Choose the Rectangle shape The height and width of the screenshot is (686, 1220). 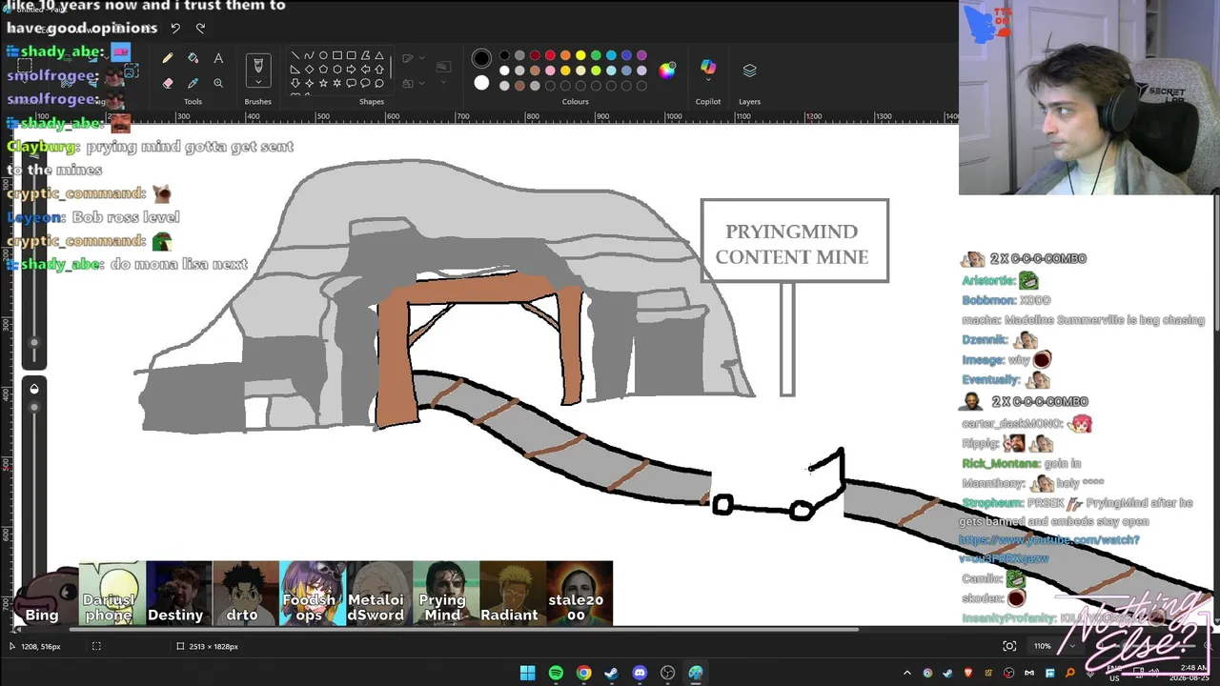[x=337, y=55]
